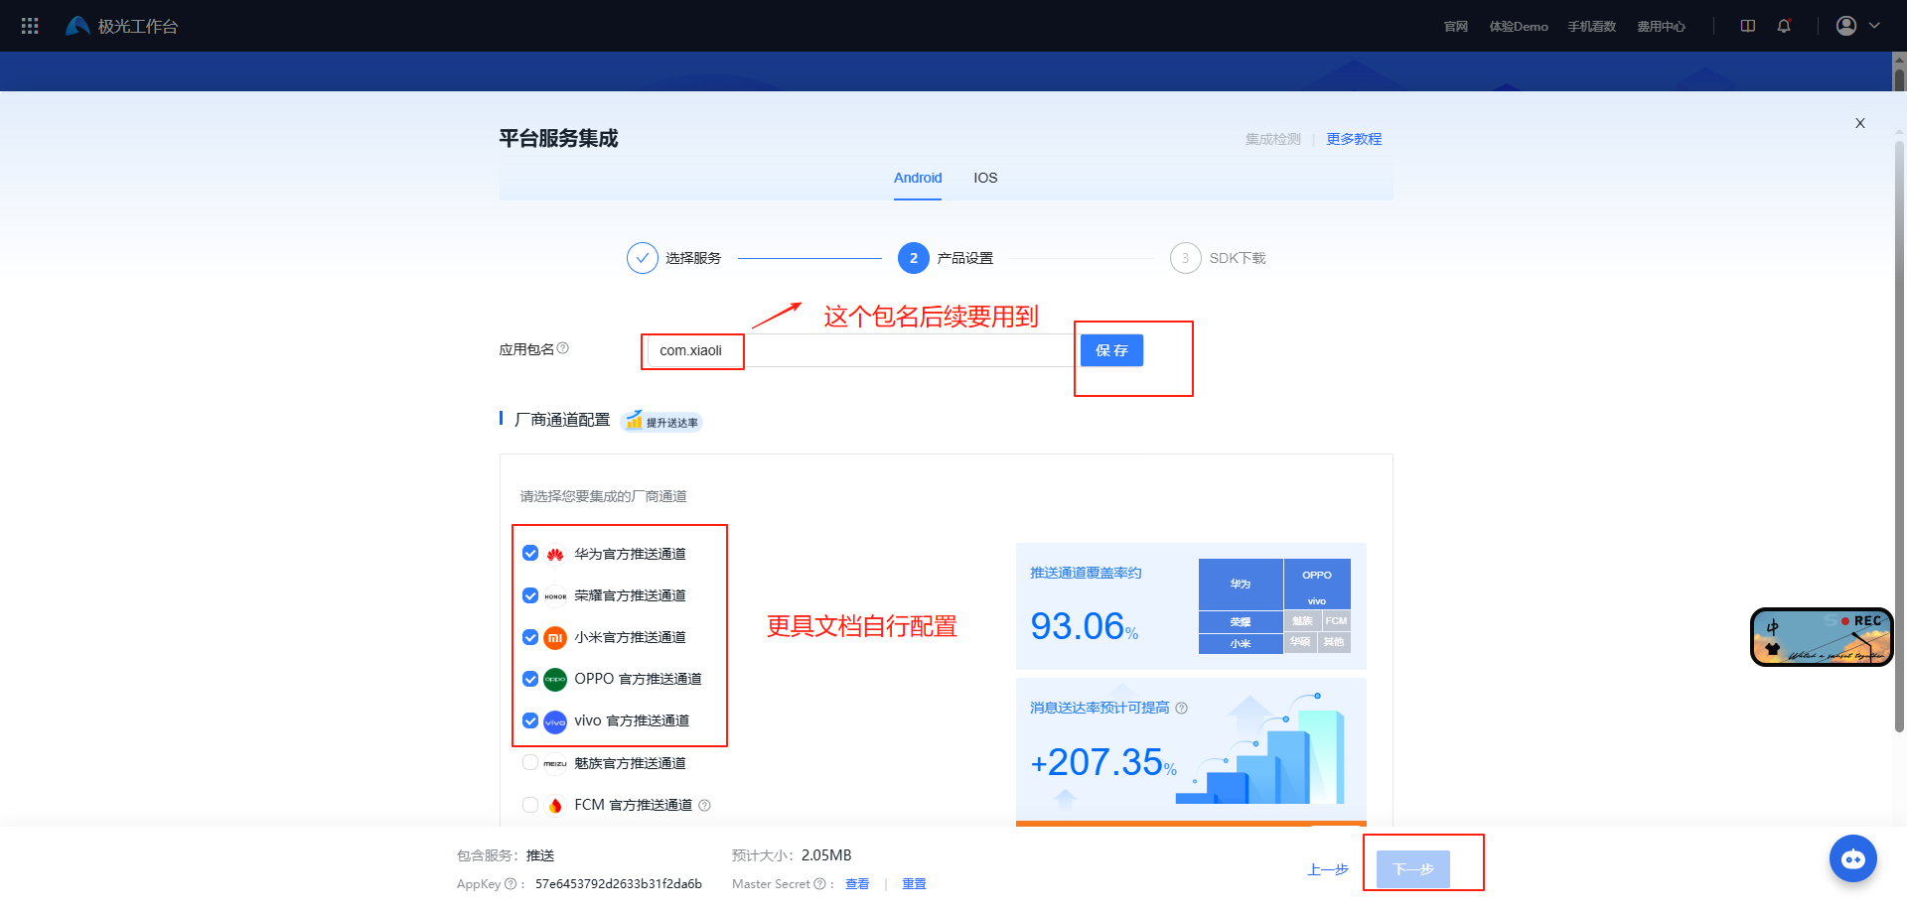Check FCM 官方推送通道 checkbox

click(530, 805)
